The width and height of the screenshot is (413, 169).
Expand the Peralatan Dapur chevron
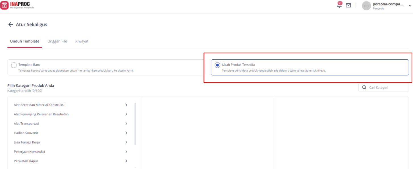(126, 161)
